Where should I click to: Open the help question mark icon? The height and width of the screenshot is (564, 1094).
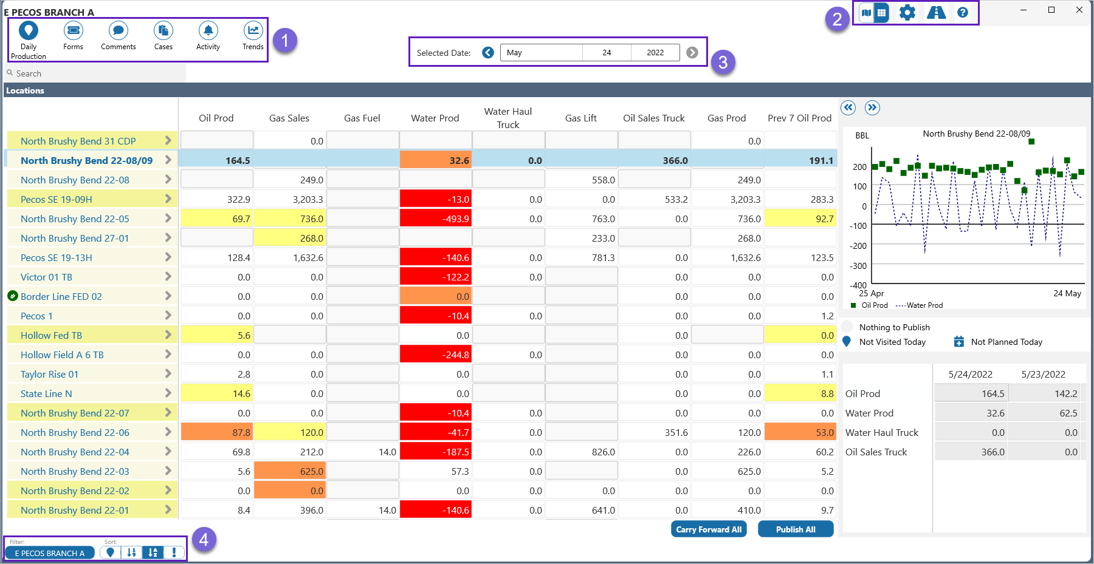[x=963, y=12]
